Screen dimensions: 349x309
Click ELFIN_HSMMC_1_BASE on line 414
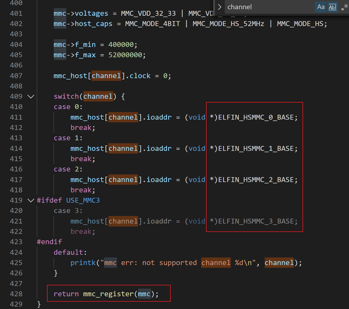point(256,149)
